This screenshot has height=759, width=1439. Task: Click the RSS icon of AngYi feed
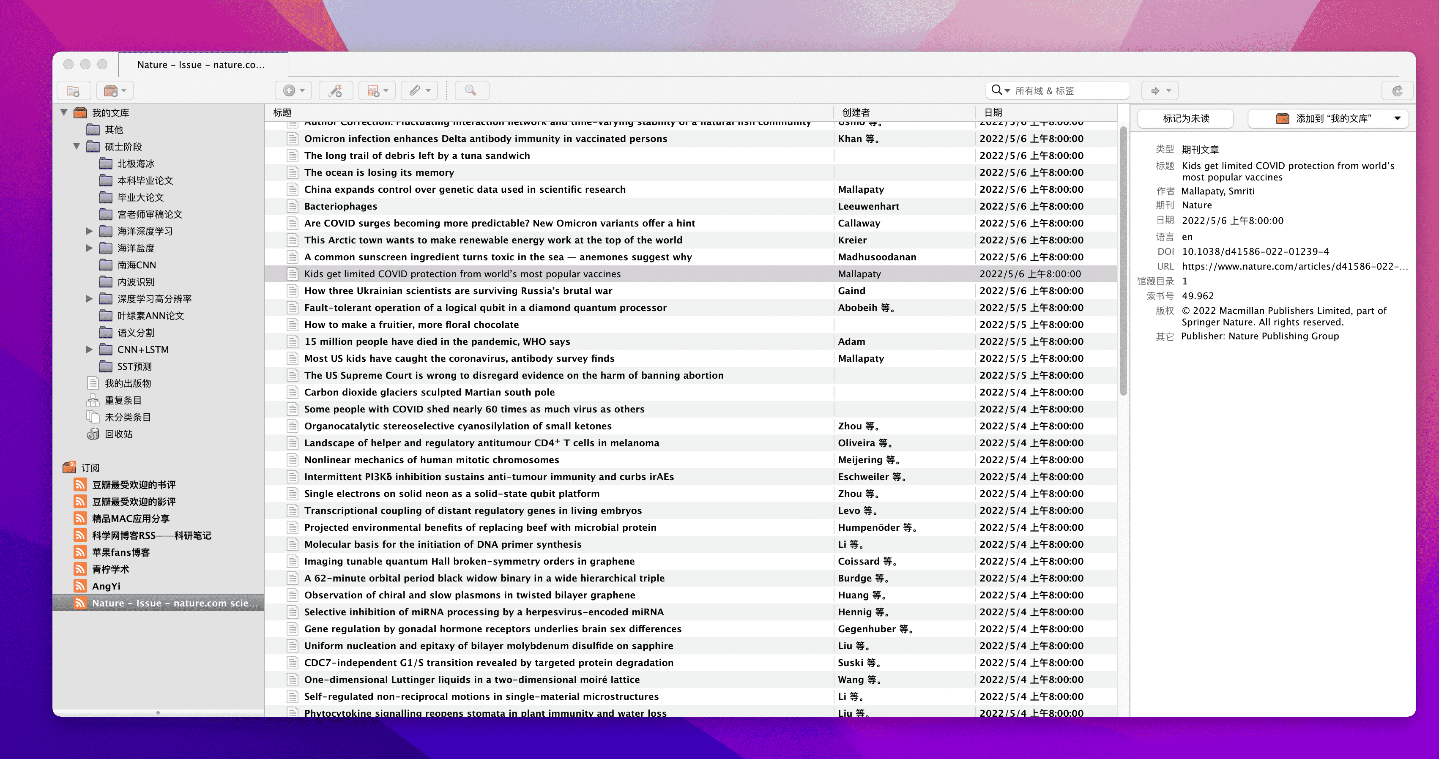80,586
